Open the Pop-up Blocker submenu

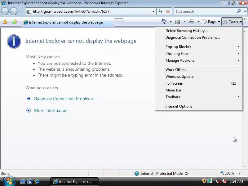(199, 47)
